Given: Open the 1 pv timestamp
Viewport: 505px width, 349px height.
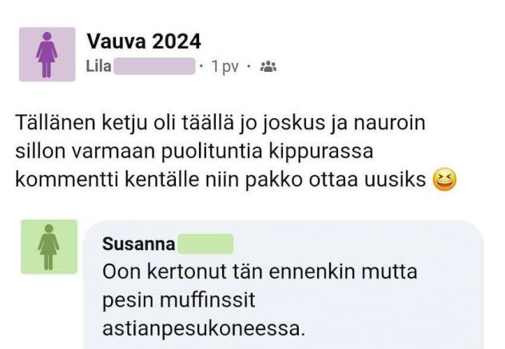Looking at the screenshot, I should 225,66.
